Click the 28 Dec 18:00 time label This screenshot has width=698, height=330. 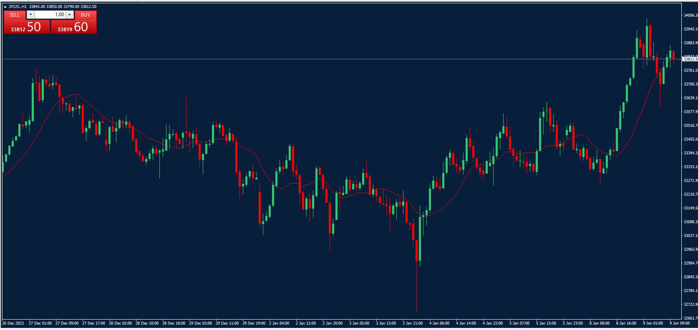tap(174, 323)
